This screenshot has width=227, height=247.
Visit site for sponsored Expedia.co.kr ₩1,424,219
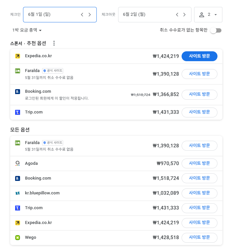coord(199,56)
